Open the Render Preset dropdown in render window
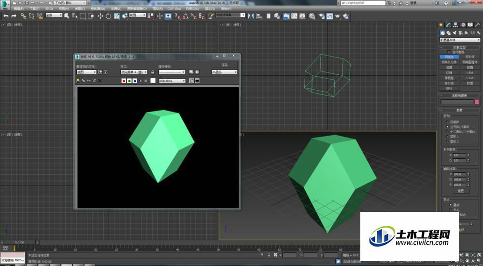 pyautogui.click(x=172, y=72)
